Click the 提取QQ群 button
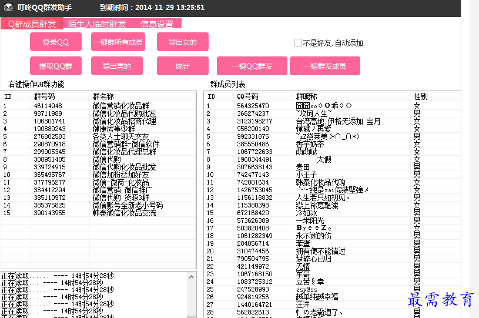The height and width of the screenshot is (318, 479). [x=56, y=66]
